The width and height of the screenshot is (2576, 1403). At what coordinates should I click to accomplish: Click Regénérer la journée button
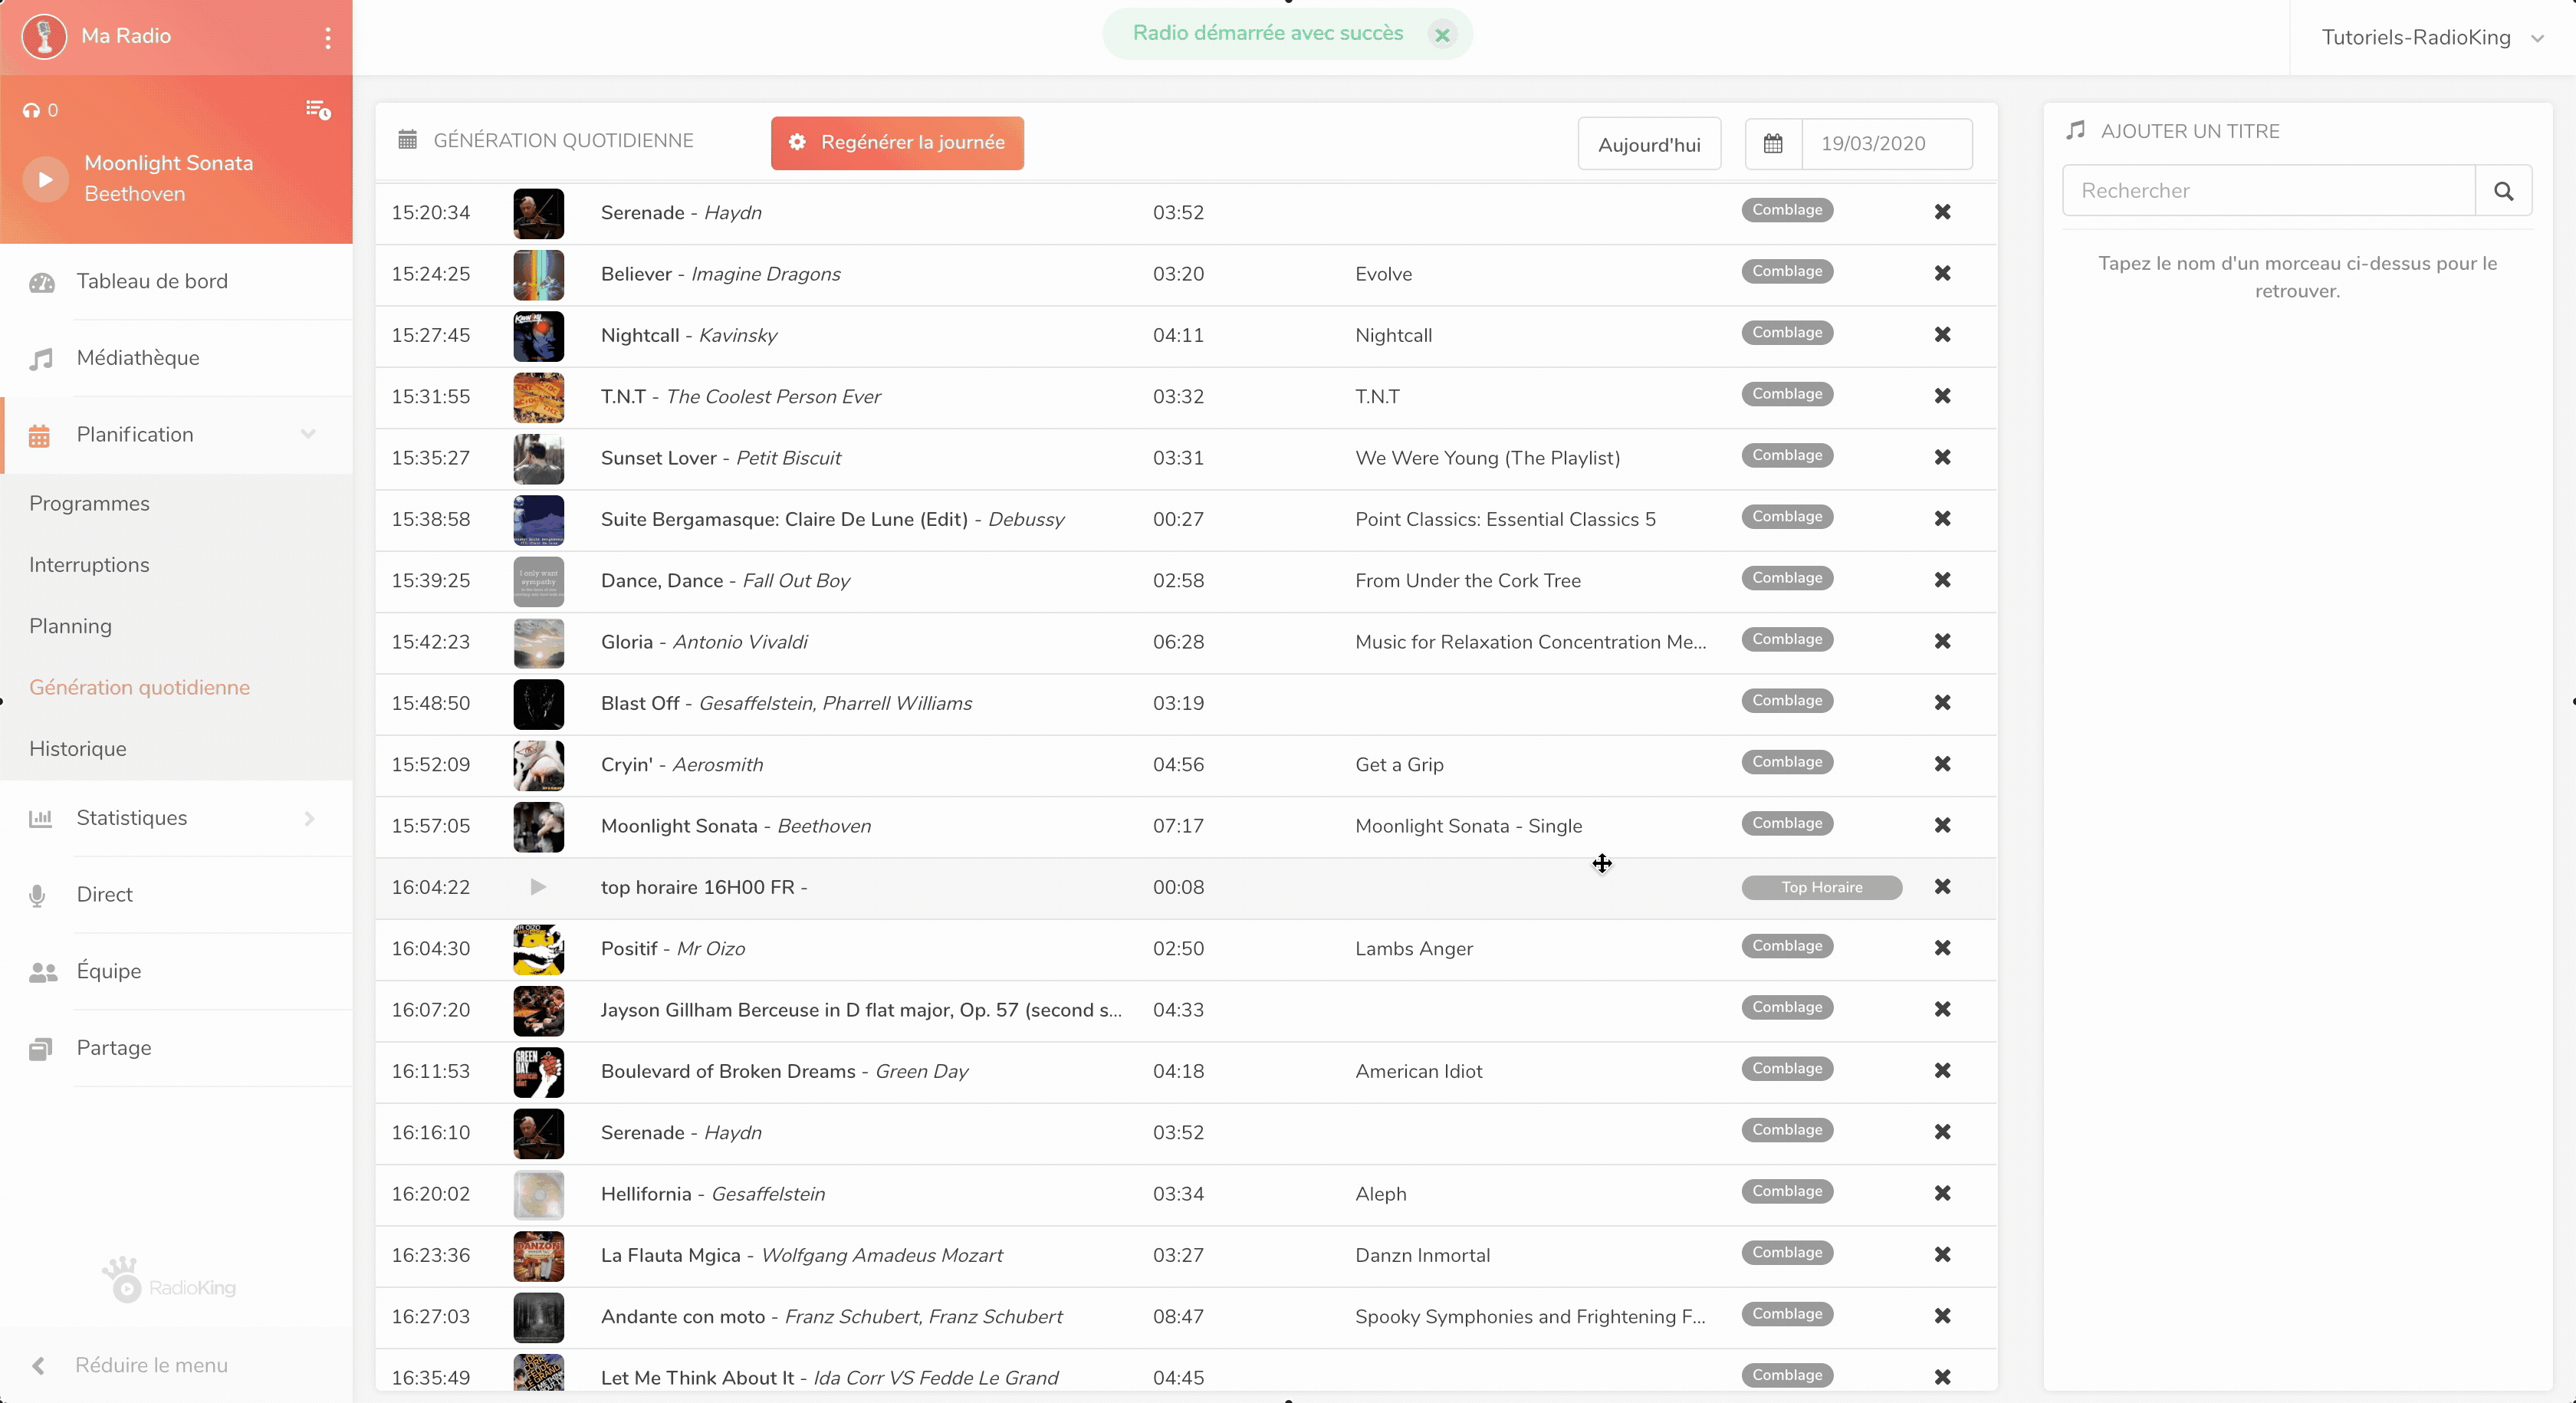click(x=897, y=143)
